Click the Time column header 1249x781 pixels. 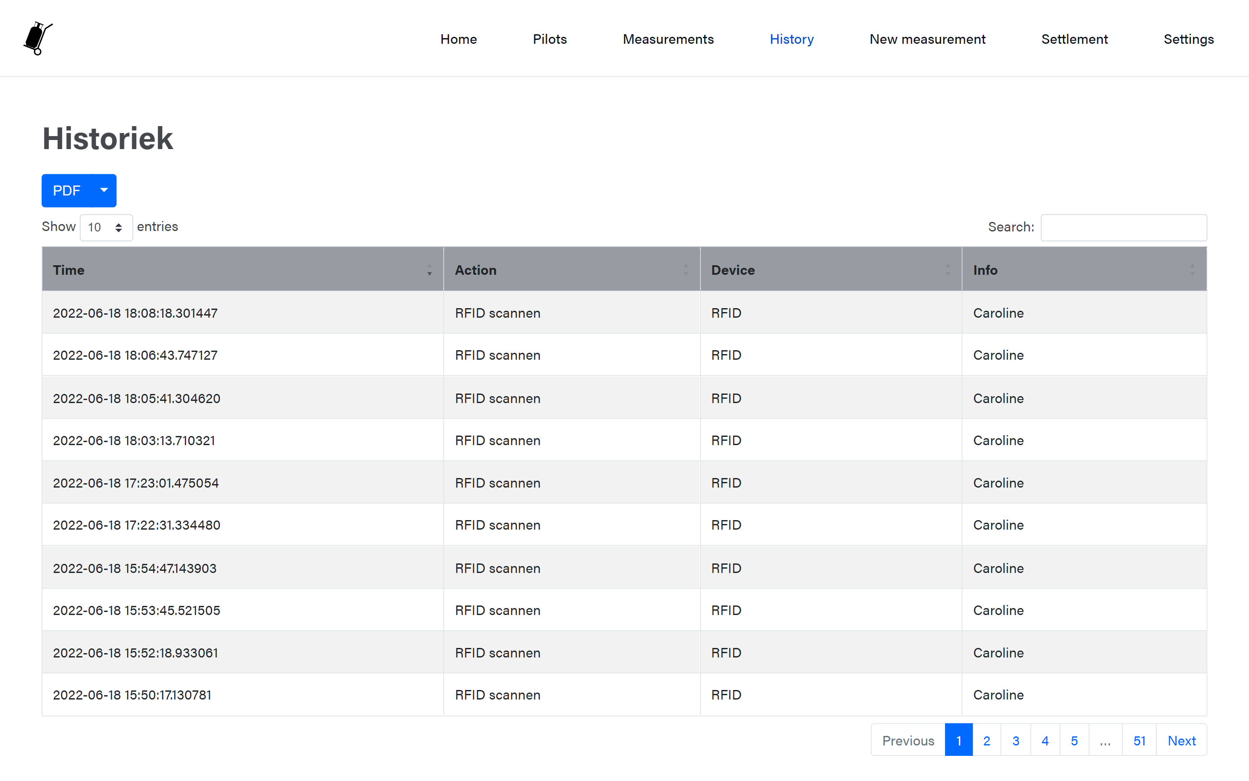(242, 270)
